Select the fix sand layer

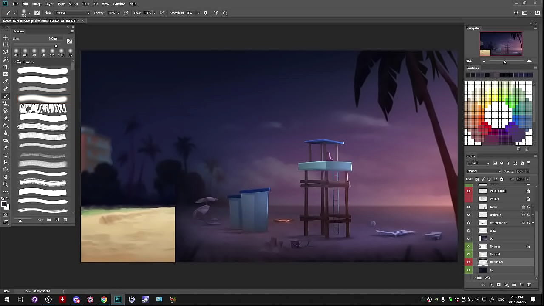tap(501, 254)
